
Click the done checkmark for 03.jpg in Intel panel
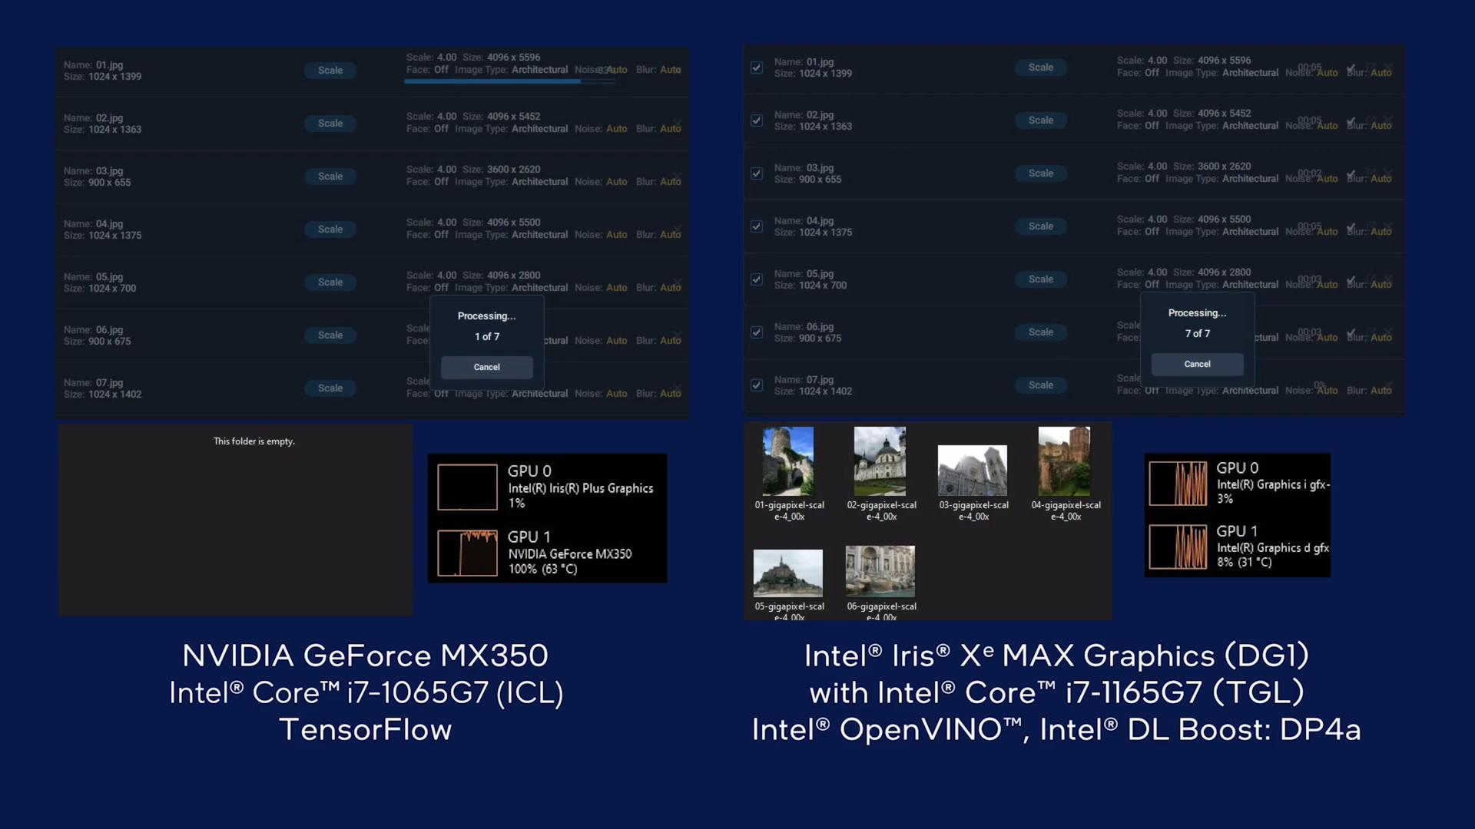[x=1351, y=173]
